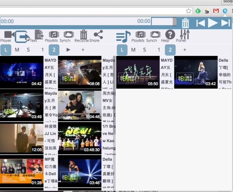The height and width of the screenshot is (192, 233).
Task: Open the Recycle bin icon
Action: 83,35
